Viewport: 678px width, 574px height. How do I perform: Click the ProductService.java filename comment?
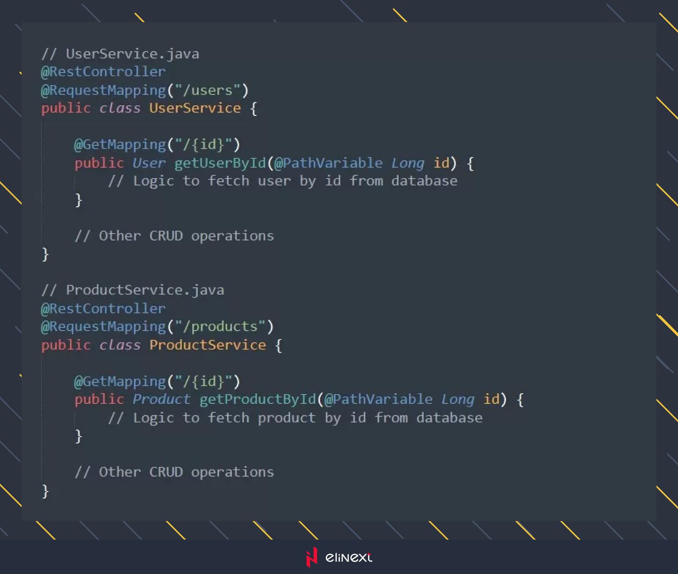coord(132,290)
